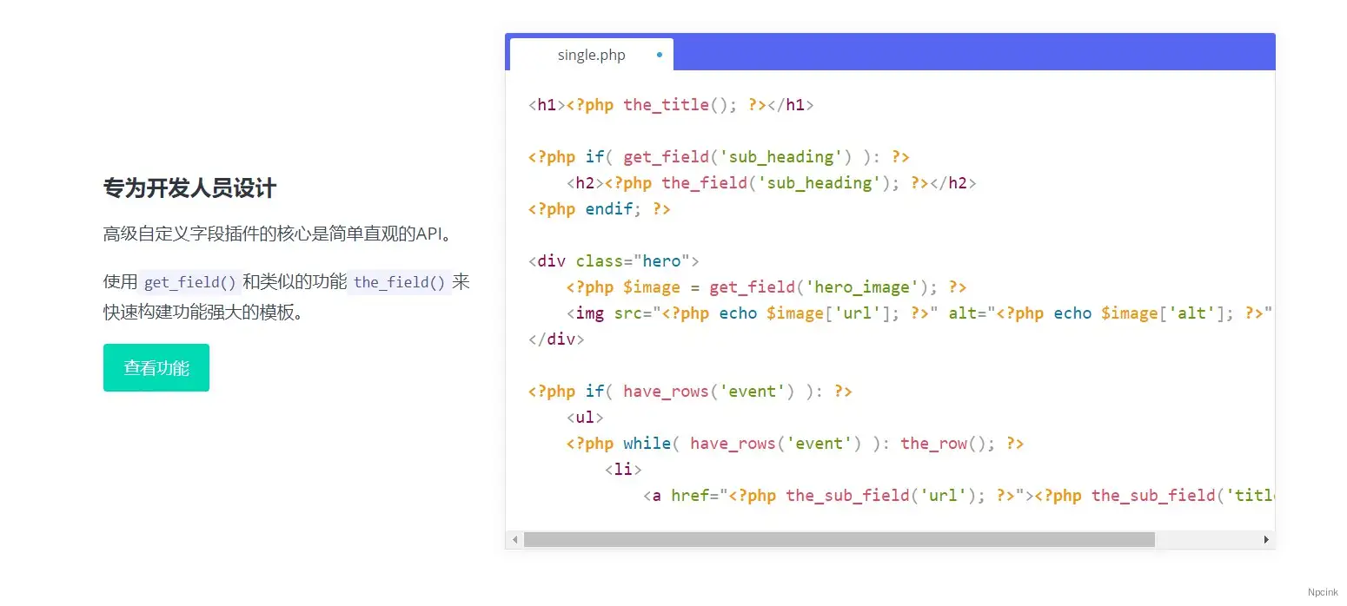This screenshot has height=606, width=1347.
Task: Click the blue editor title bar
Action: tap(956, 51)
